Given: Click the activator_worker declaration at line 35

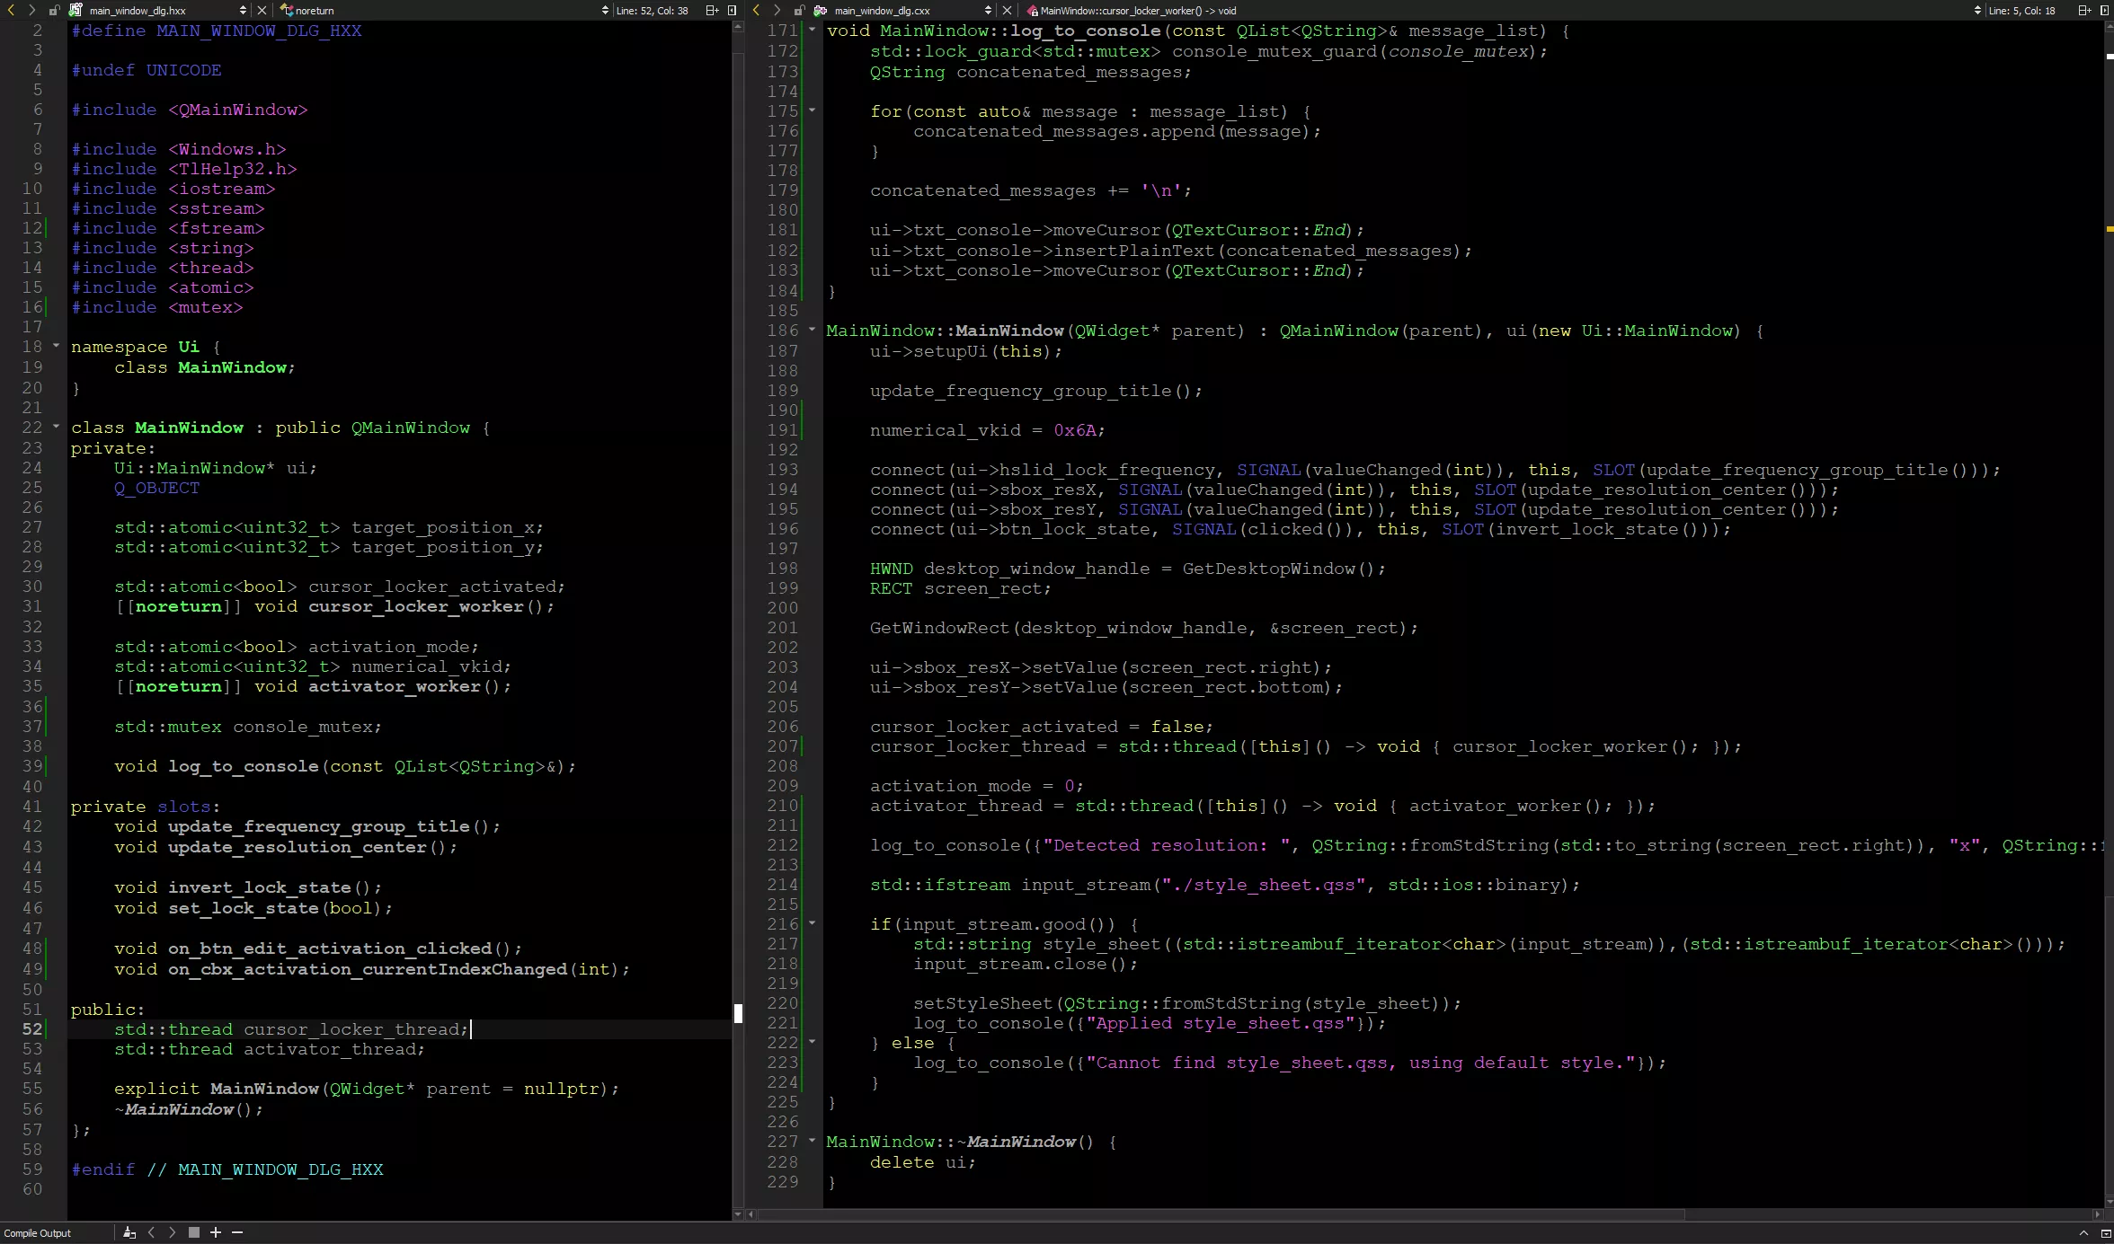Looking at the screenshot, I should coord(313,686).
